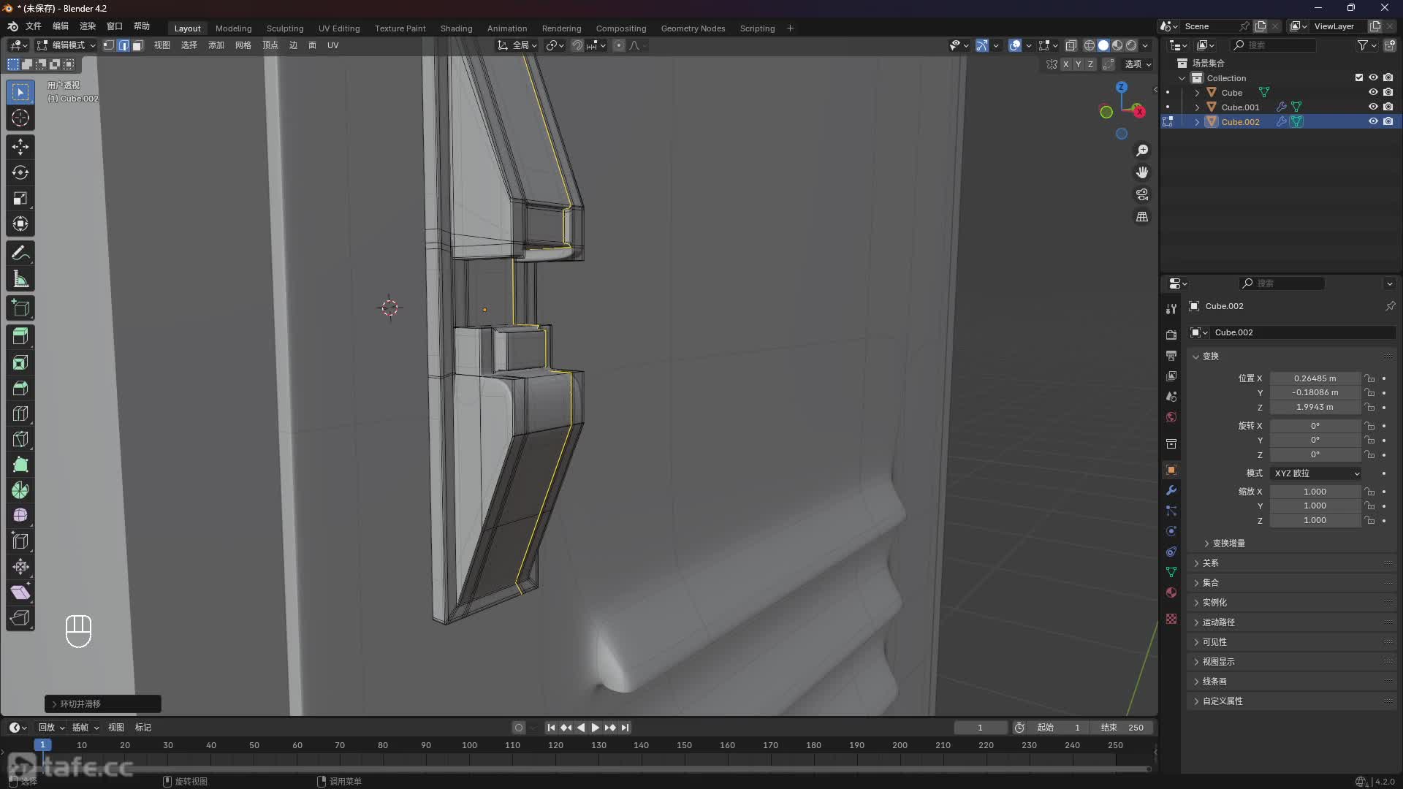This screenshot has width=1403, height=789.
Task: Toggle snapping magnet
Action: (577, 45)
